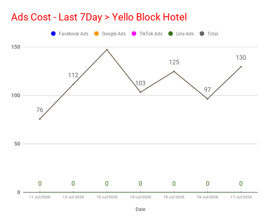Select the data point labeled 125
Viewport: 269px width, 223px height.
[x=174, y=71]
